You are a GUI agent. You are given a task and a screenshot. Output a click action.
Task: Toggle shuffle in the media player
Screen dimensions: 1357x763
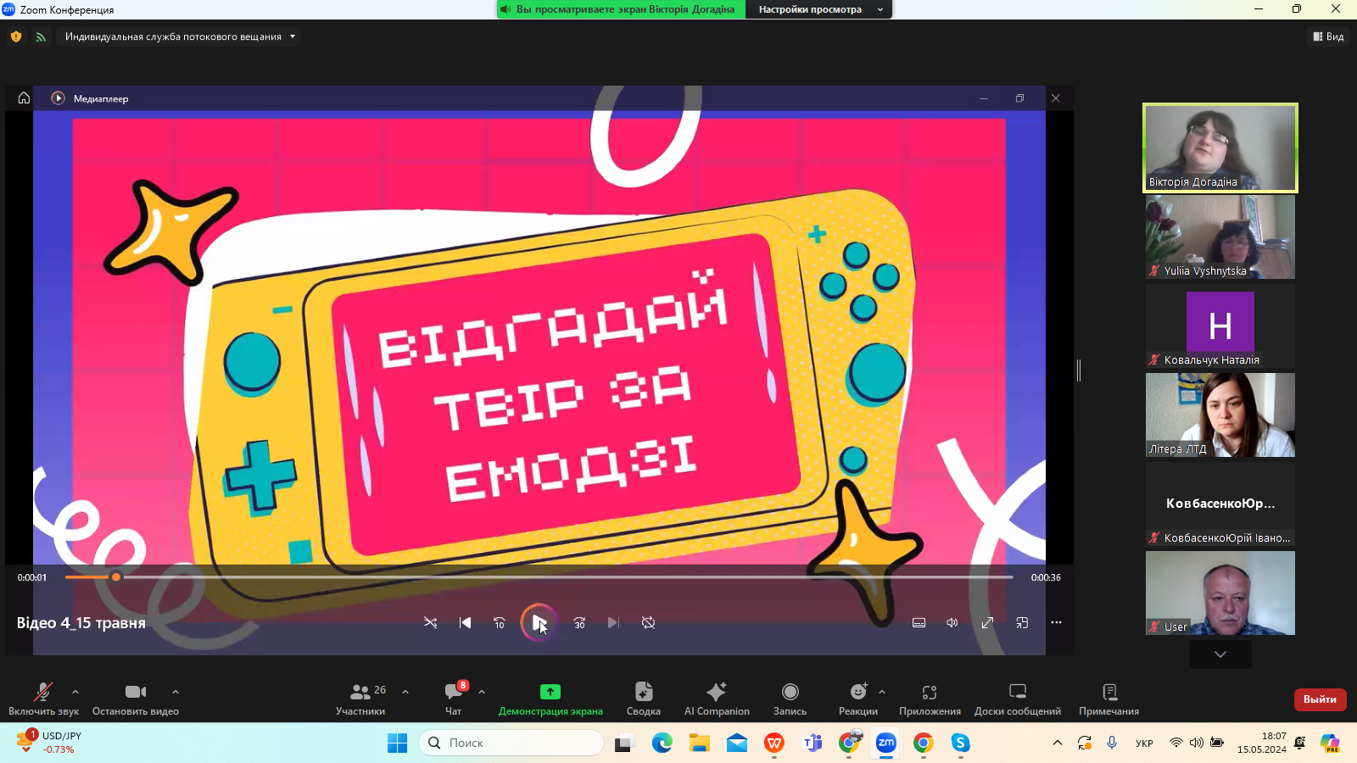[431, 623]
